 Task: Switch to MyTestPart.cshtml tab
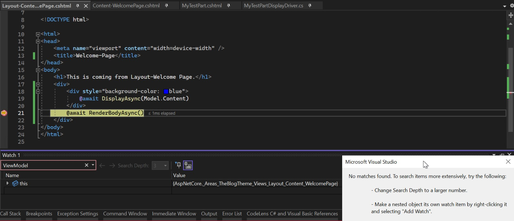coord(202,6)
